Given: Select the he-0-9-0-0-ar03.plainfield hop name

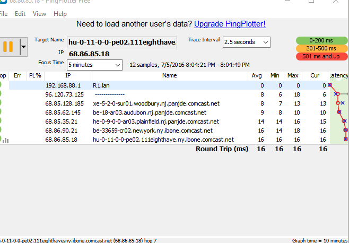Looking at the screenshot, I should pyautogui.click(x=156, y=121).
